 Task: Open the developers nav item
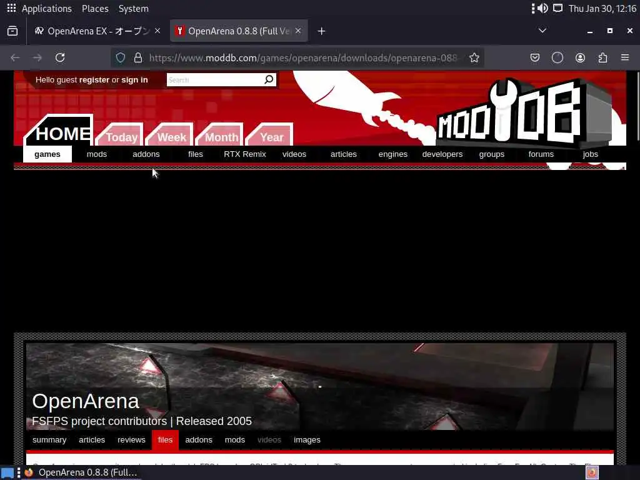(442, 154)
